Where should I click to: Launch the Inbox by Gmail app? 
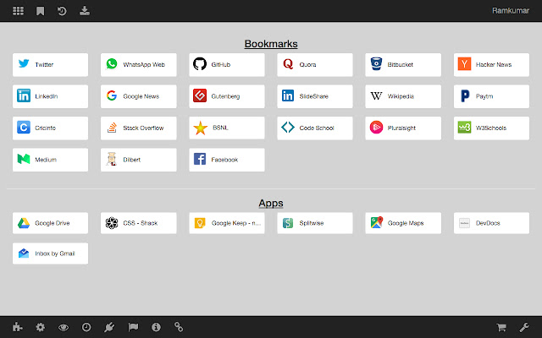click(51, 253)
